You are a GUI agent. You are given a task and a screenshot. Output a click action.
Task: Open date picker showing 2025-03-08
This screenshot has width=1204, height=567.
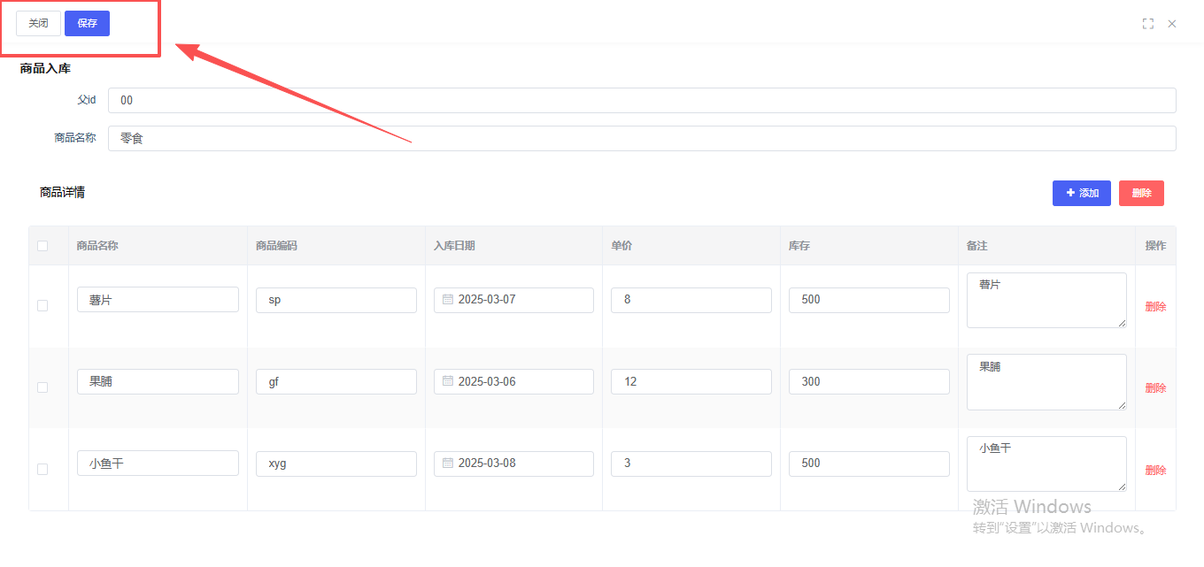click(518, 464)
